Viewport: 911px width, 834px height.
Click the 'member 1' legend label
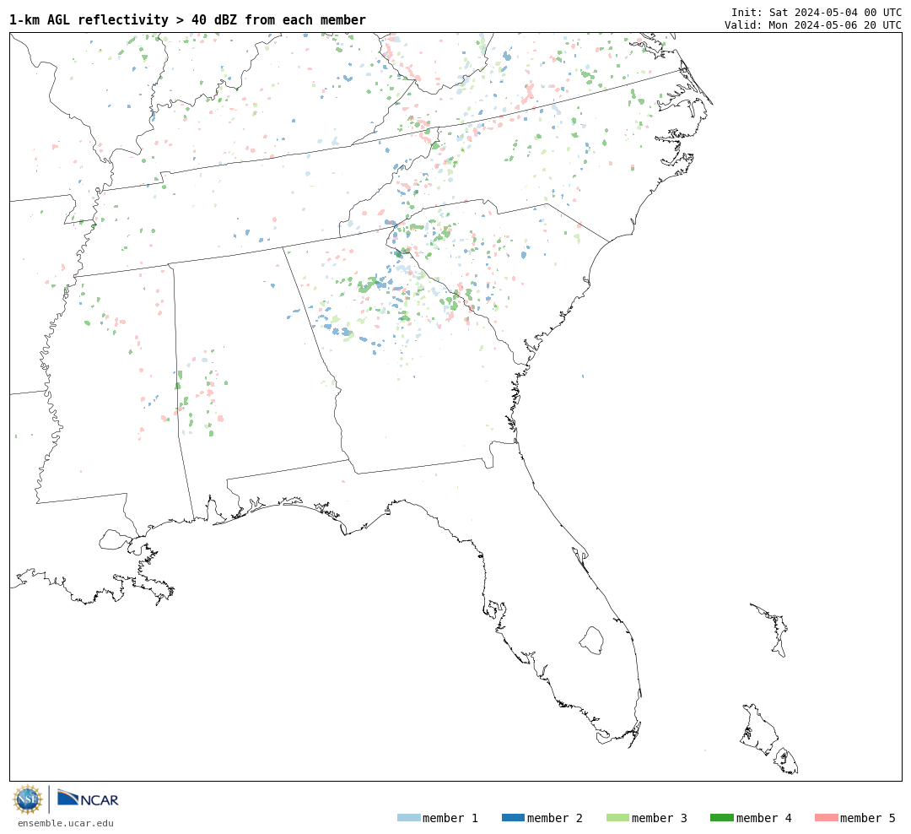point(450,818)
